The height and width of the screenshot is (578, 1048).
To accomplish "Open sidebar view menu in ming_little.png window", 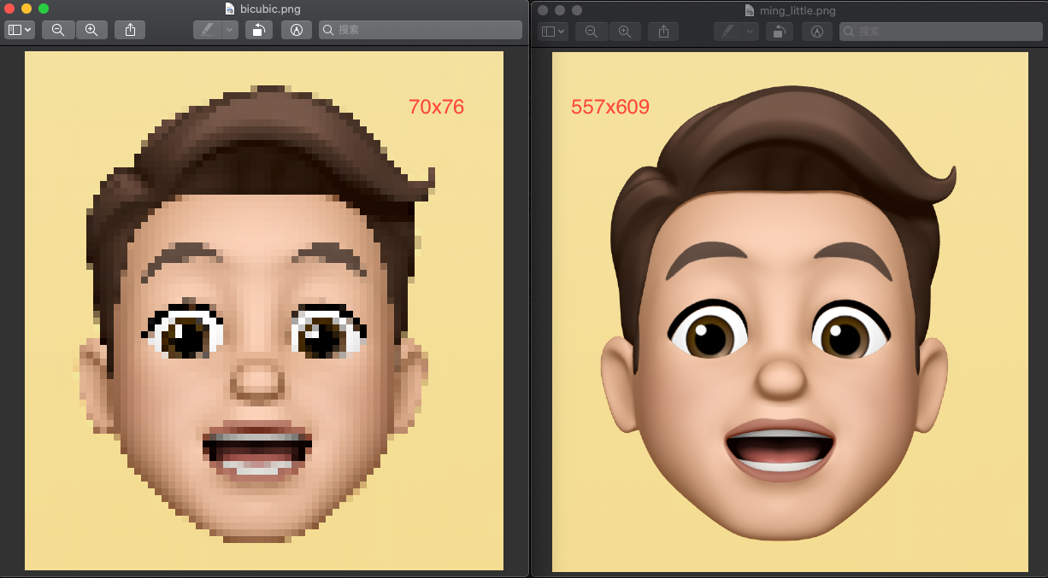I will (553, 32).
